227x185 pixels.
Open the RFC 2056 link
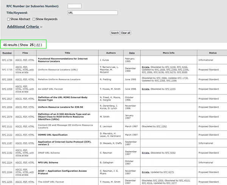coord(7,107)
